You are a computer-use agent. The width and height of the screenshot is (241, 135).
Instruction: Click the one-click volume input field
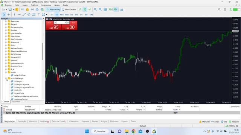61,22
